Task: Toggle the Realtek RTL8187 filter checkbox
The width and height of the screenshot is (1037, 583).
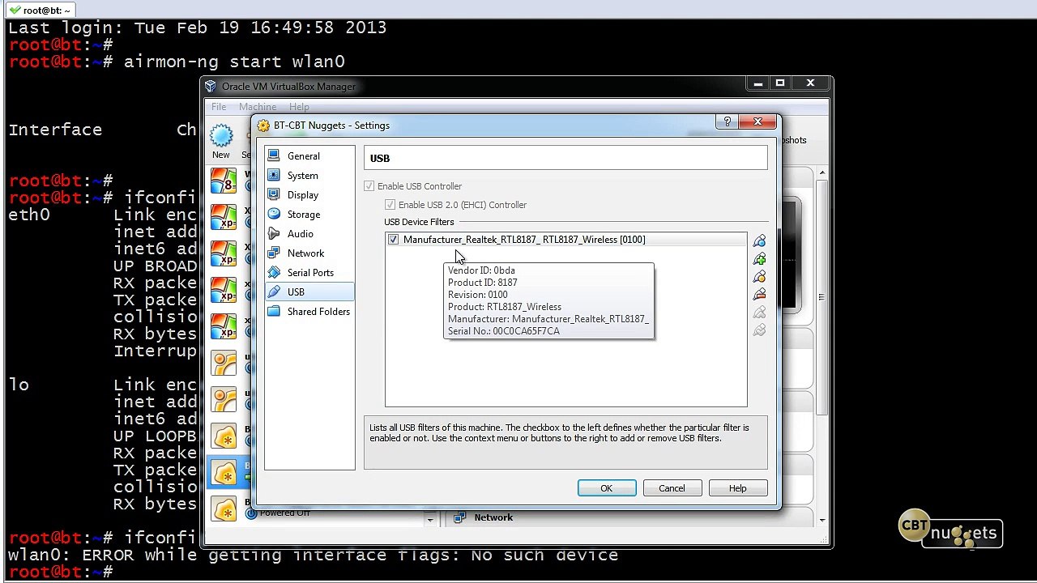Action: coord(393,240)
